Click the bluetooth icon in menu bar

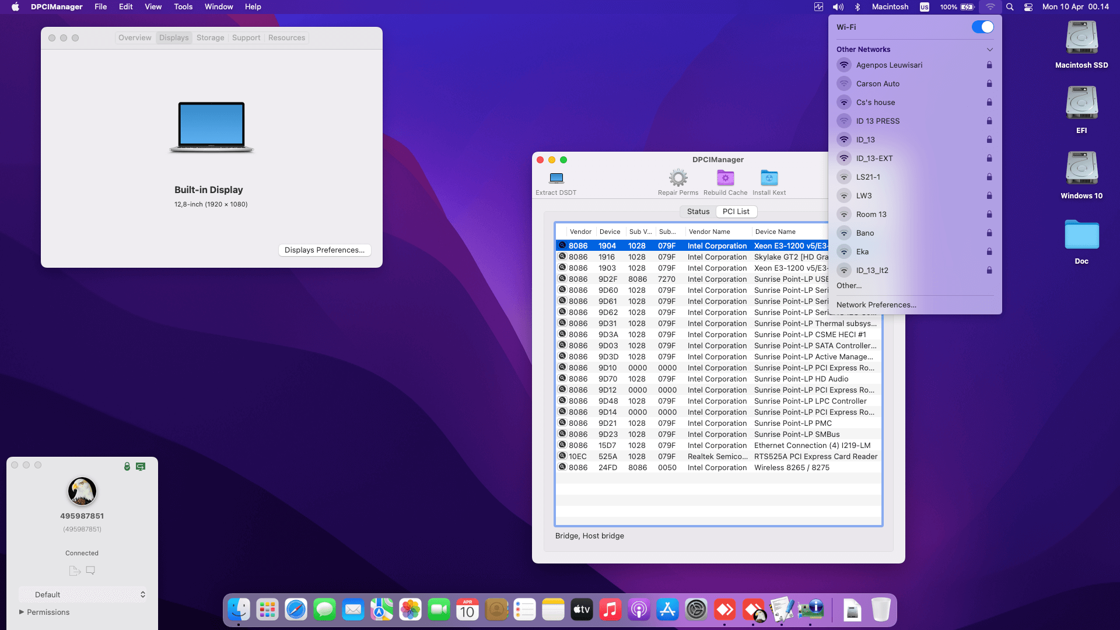click(857, 7)
